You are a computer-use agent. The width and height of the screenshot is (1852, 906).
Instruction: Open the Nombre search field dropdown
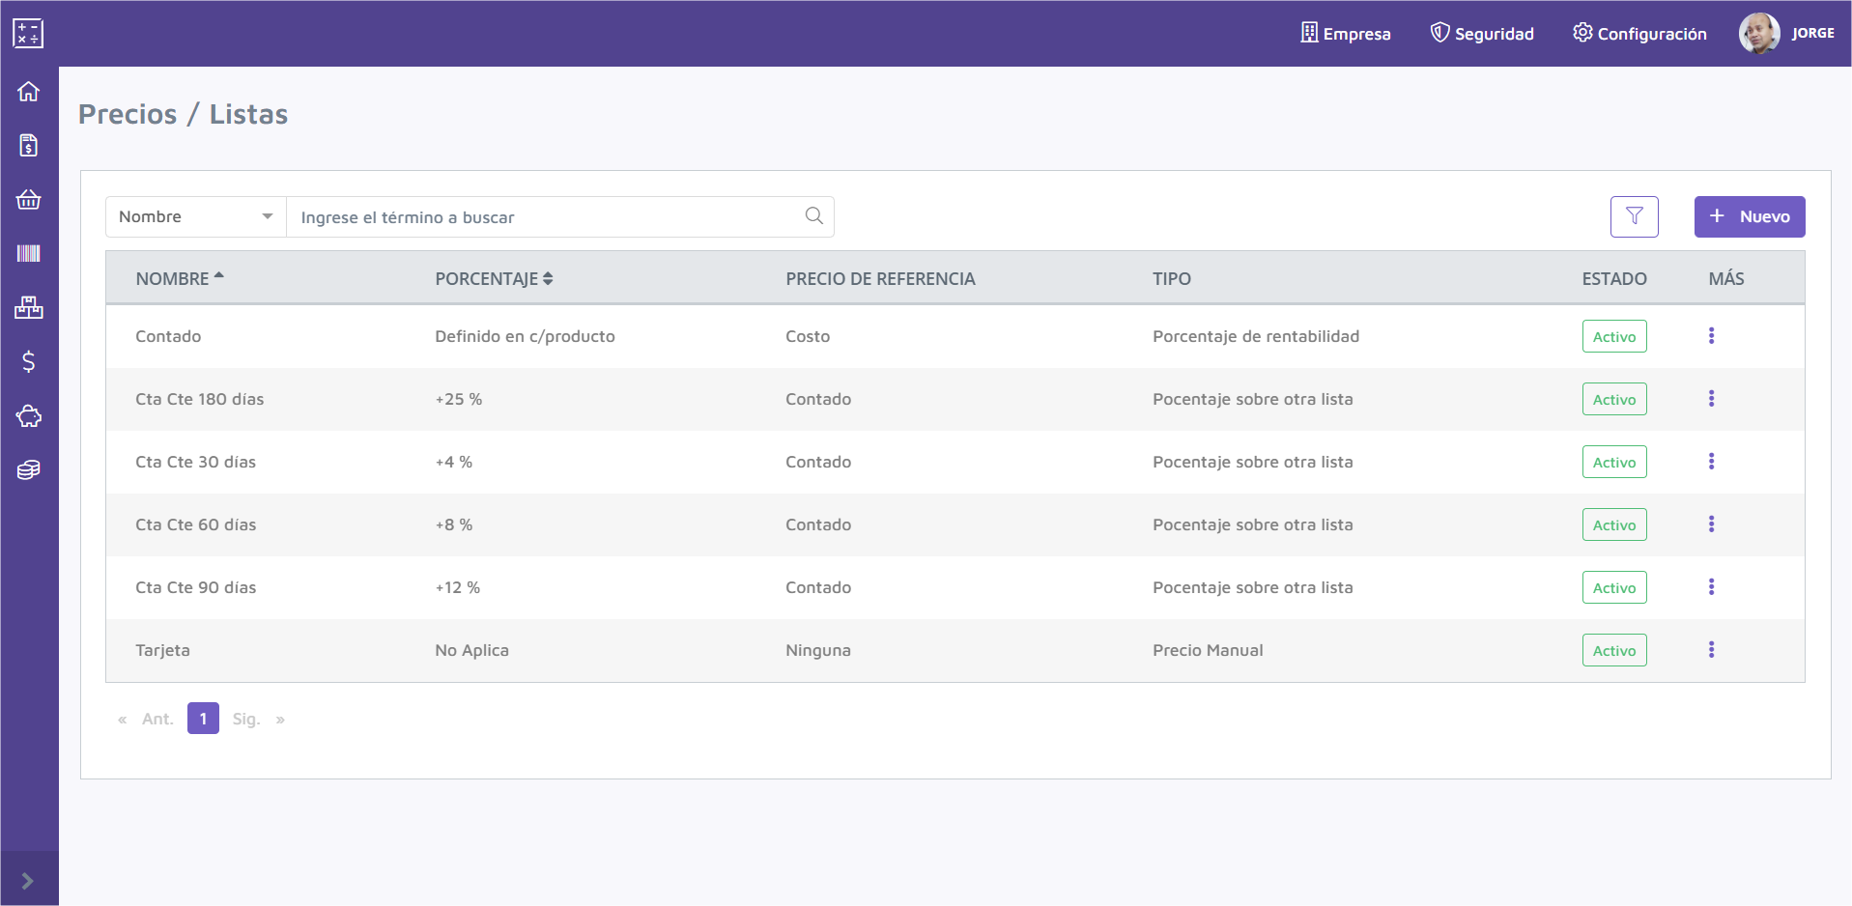click(x=196, y=216)
